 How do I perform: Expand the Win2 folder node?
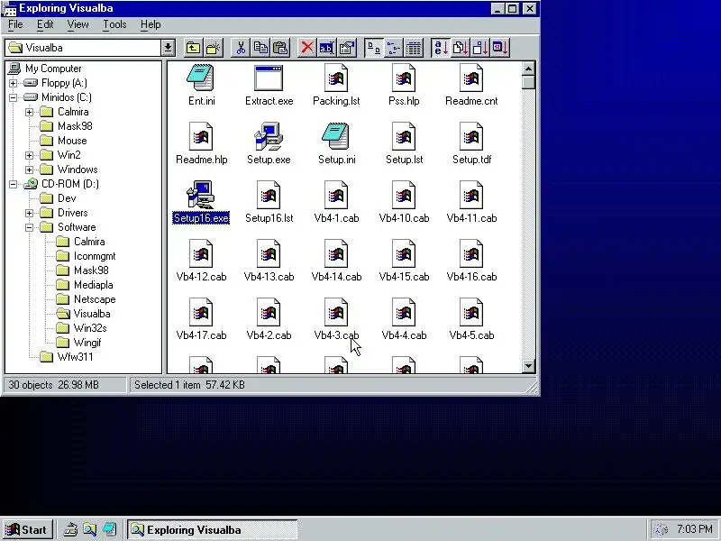coord(30,155)
